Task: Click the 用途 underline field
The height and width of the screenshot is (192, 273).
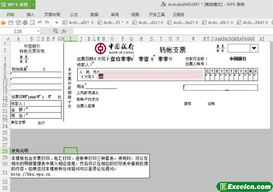Action: (x=101, y=86)
